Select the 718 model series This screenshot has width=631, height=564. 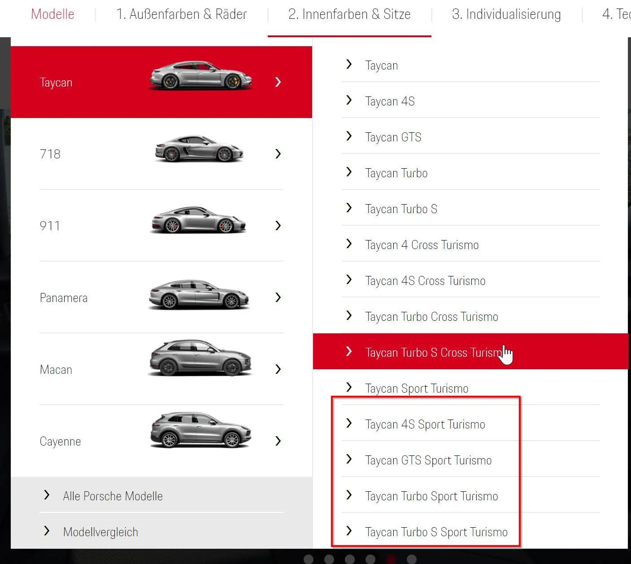click(161, 154)
